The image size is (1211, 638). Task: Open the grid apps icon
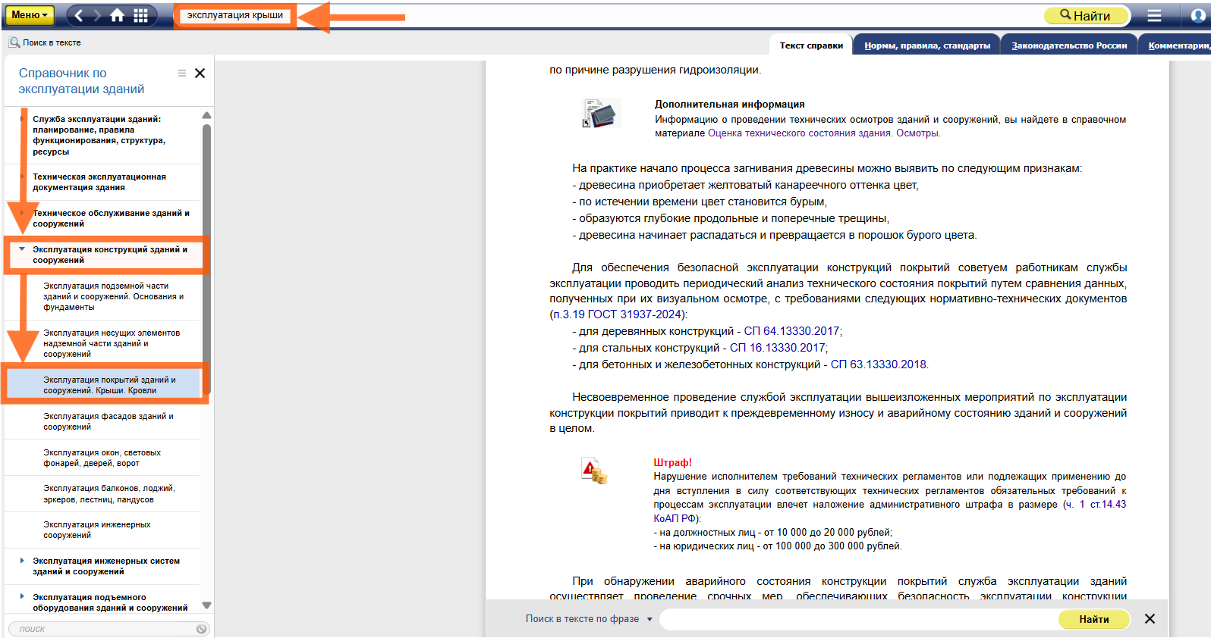coord(141,15)
